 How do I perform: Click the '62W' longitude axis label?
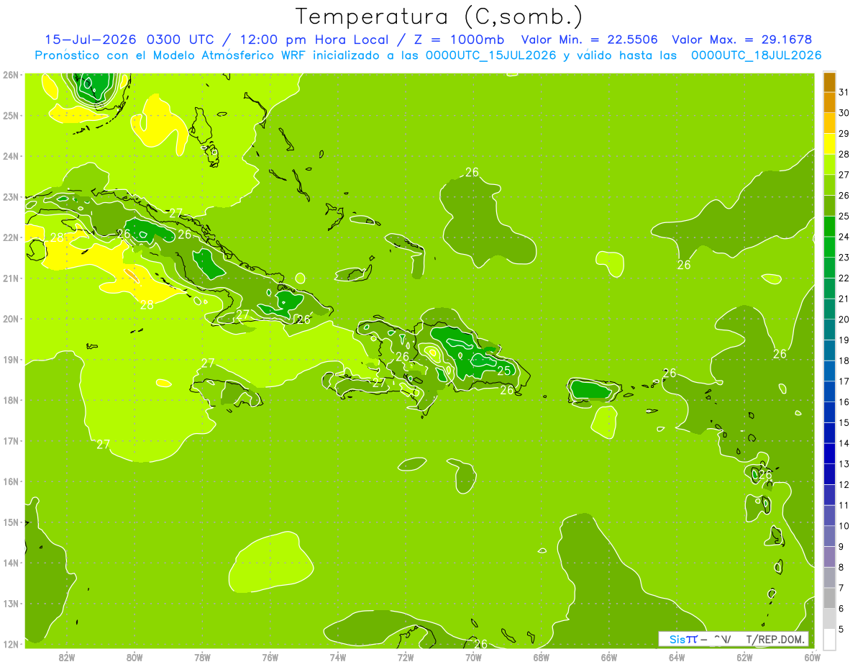pos(745,657)
